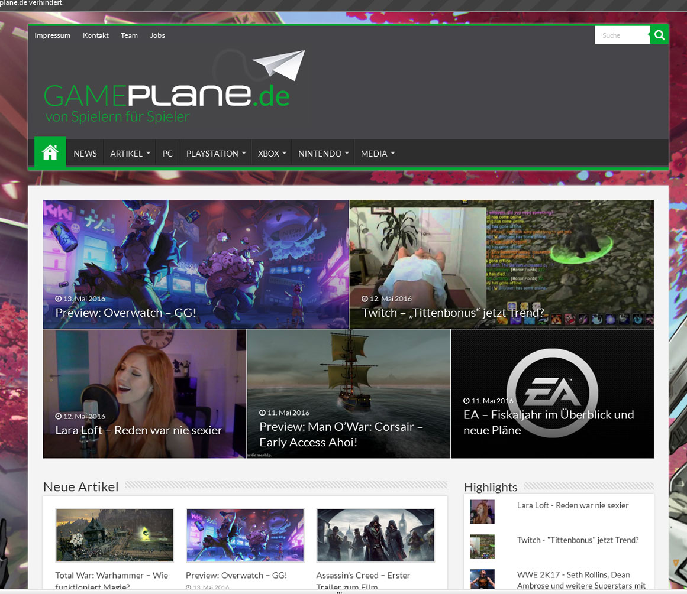Open the Impressum page link
This screenshot has height=594, width=687.
(x=53, y=35)
